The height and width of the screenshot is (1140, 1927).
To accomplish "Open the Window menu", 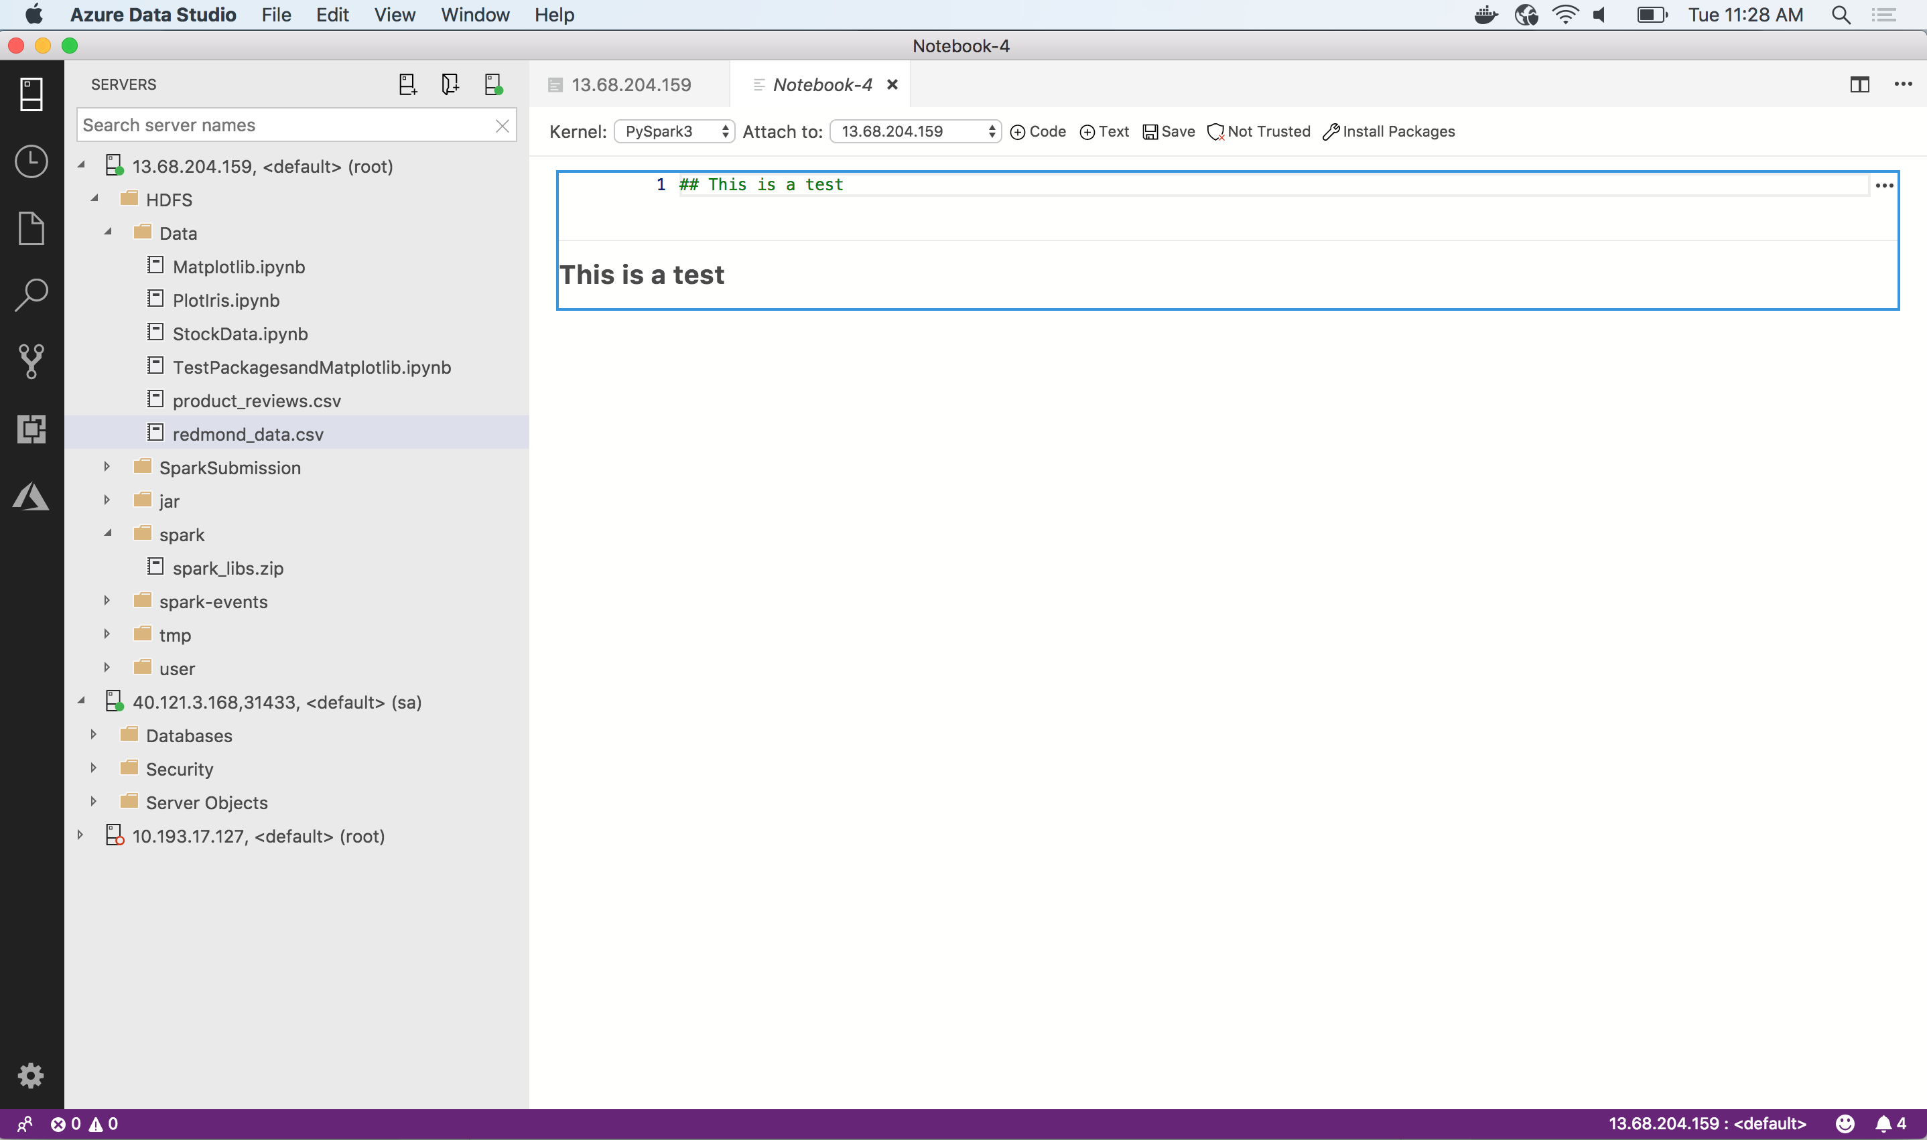I will (475, 15).
